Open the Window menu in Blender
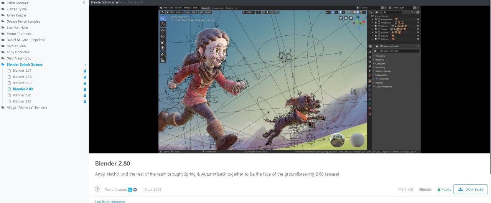 click(x=187, y=8)
